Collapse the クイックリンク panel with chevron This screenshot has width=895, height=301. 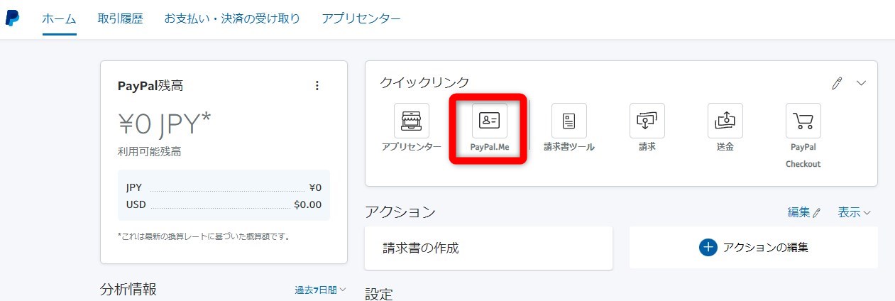point(862,83)
